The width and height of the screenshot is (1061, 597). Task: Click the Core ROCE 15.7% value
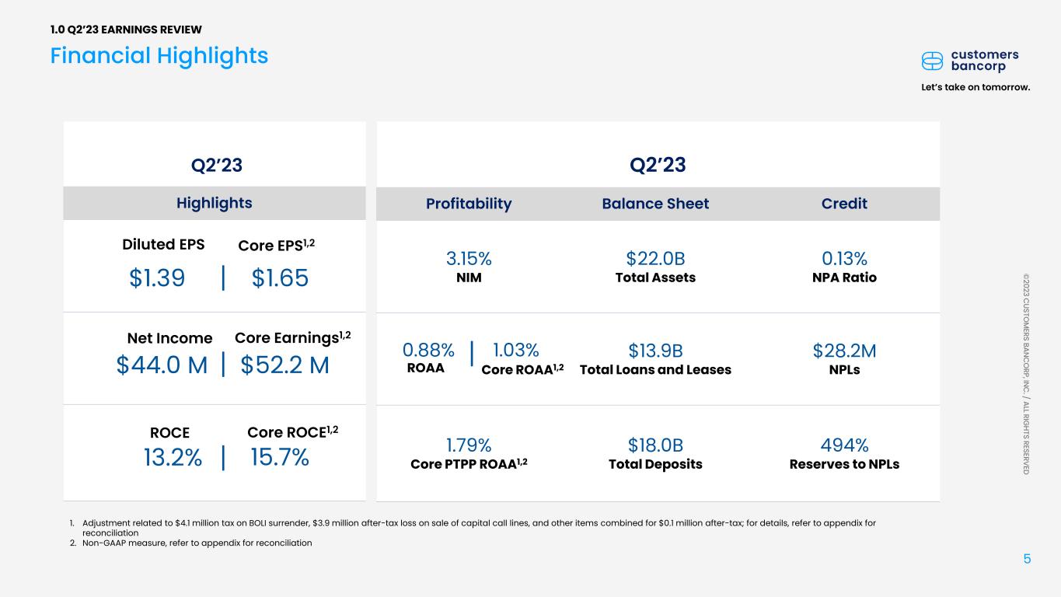point(280,458)
